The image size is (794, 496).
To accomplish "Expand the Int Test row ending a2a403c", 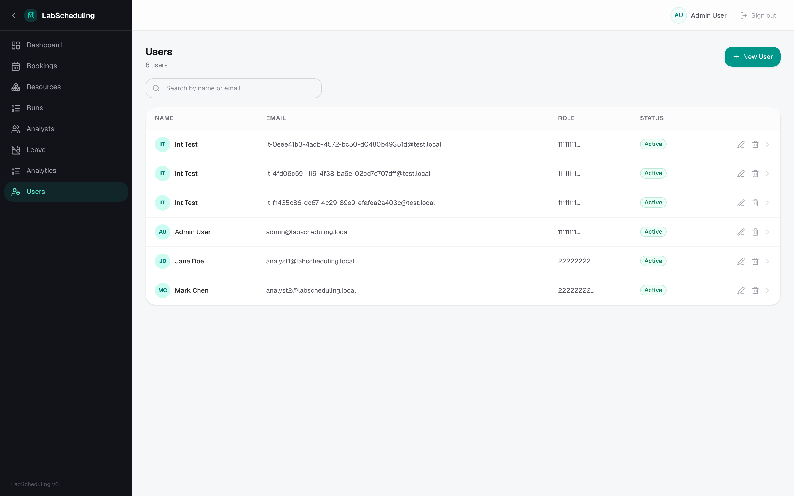I will (768, 203).
